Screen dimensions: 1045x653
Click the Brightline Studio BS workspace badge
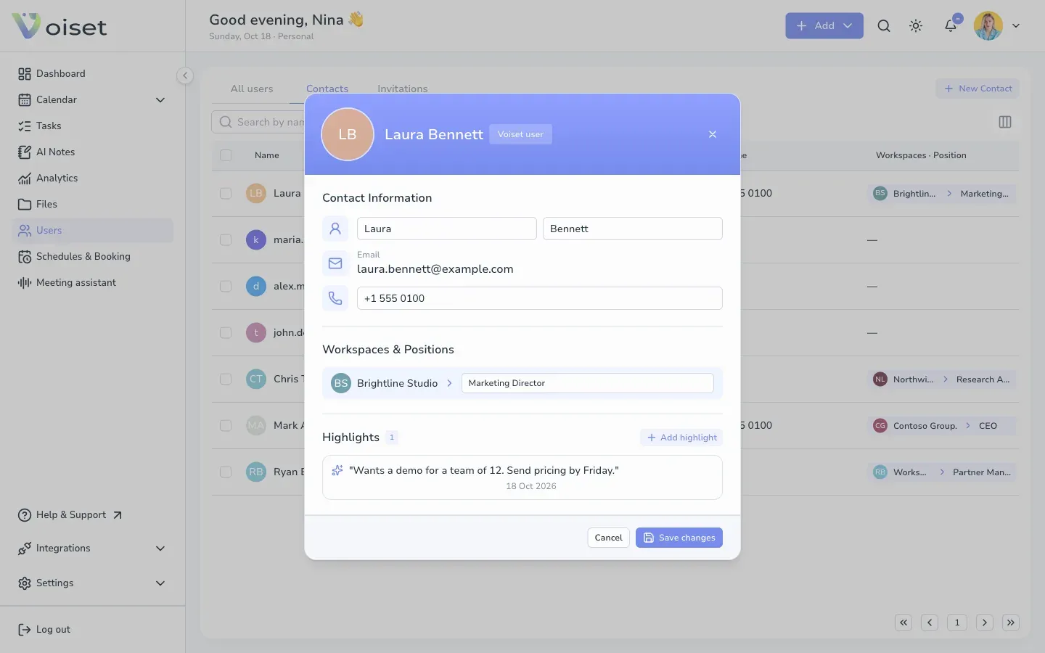tap(341, 383)
